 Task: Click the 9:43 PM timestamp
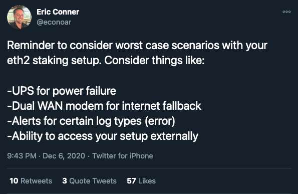(22, 156)
